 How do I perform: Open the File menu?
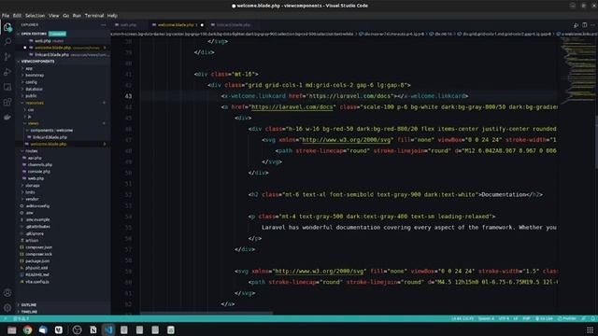coord(6,16)
